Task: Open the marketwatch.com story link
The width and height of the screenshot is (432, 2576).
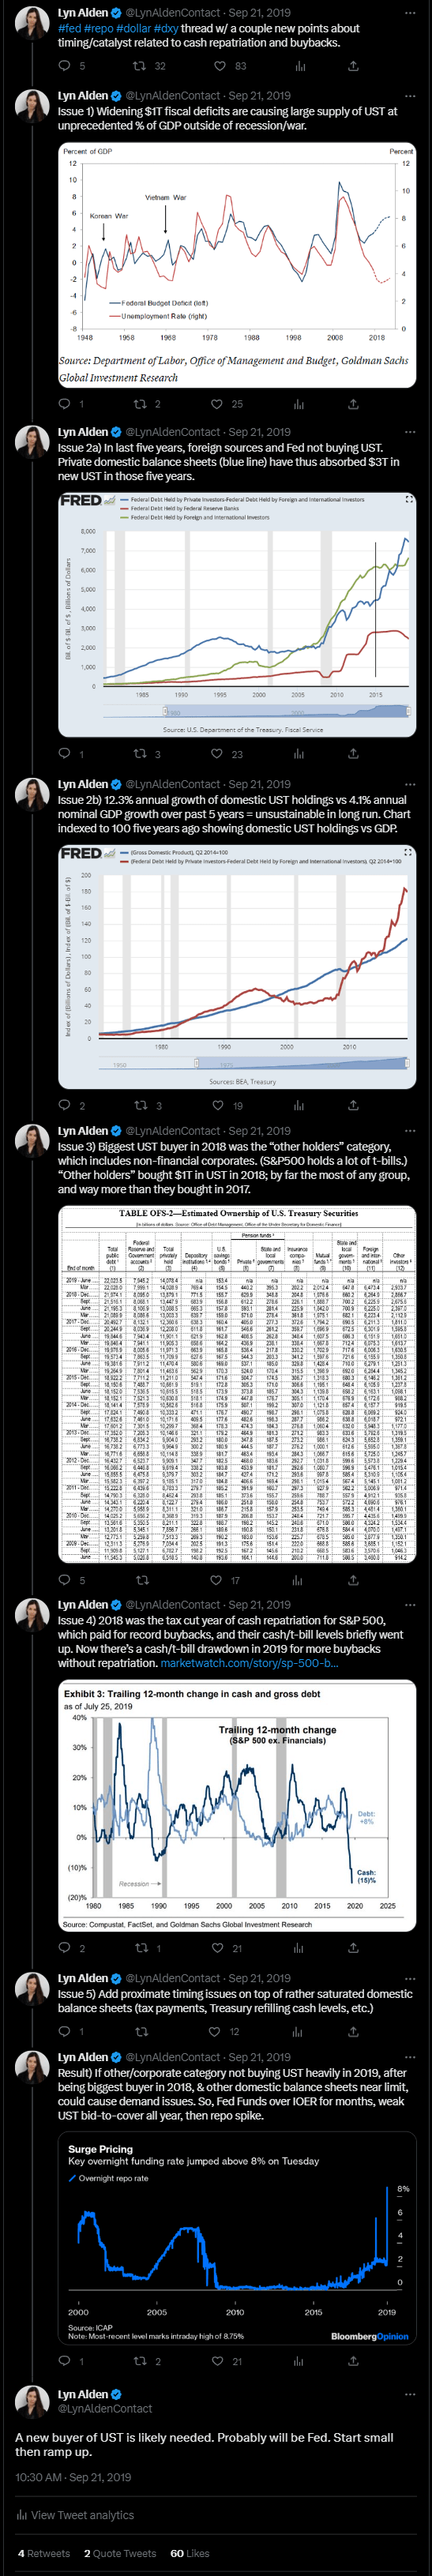Action: coord(249,1663)
